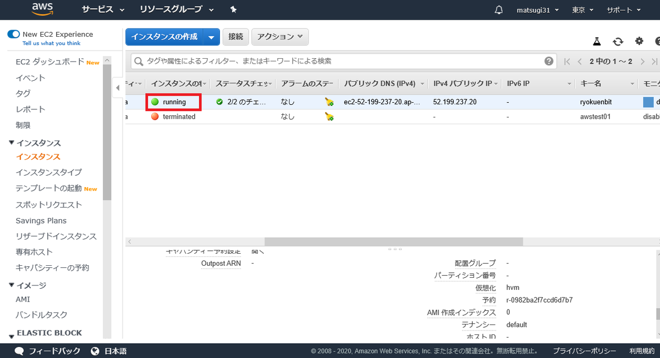Click the horizontal table scrollbar
Viewport: 660px width, 358px height.
(x=393, y=242)
